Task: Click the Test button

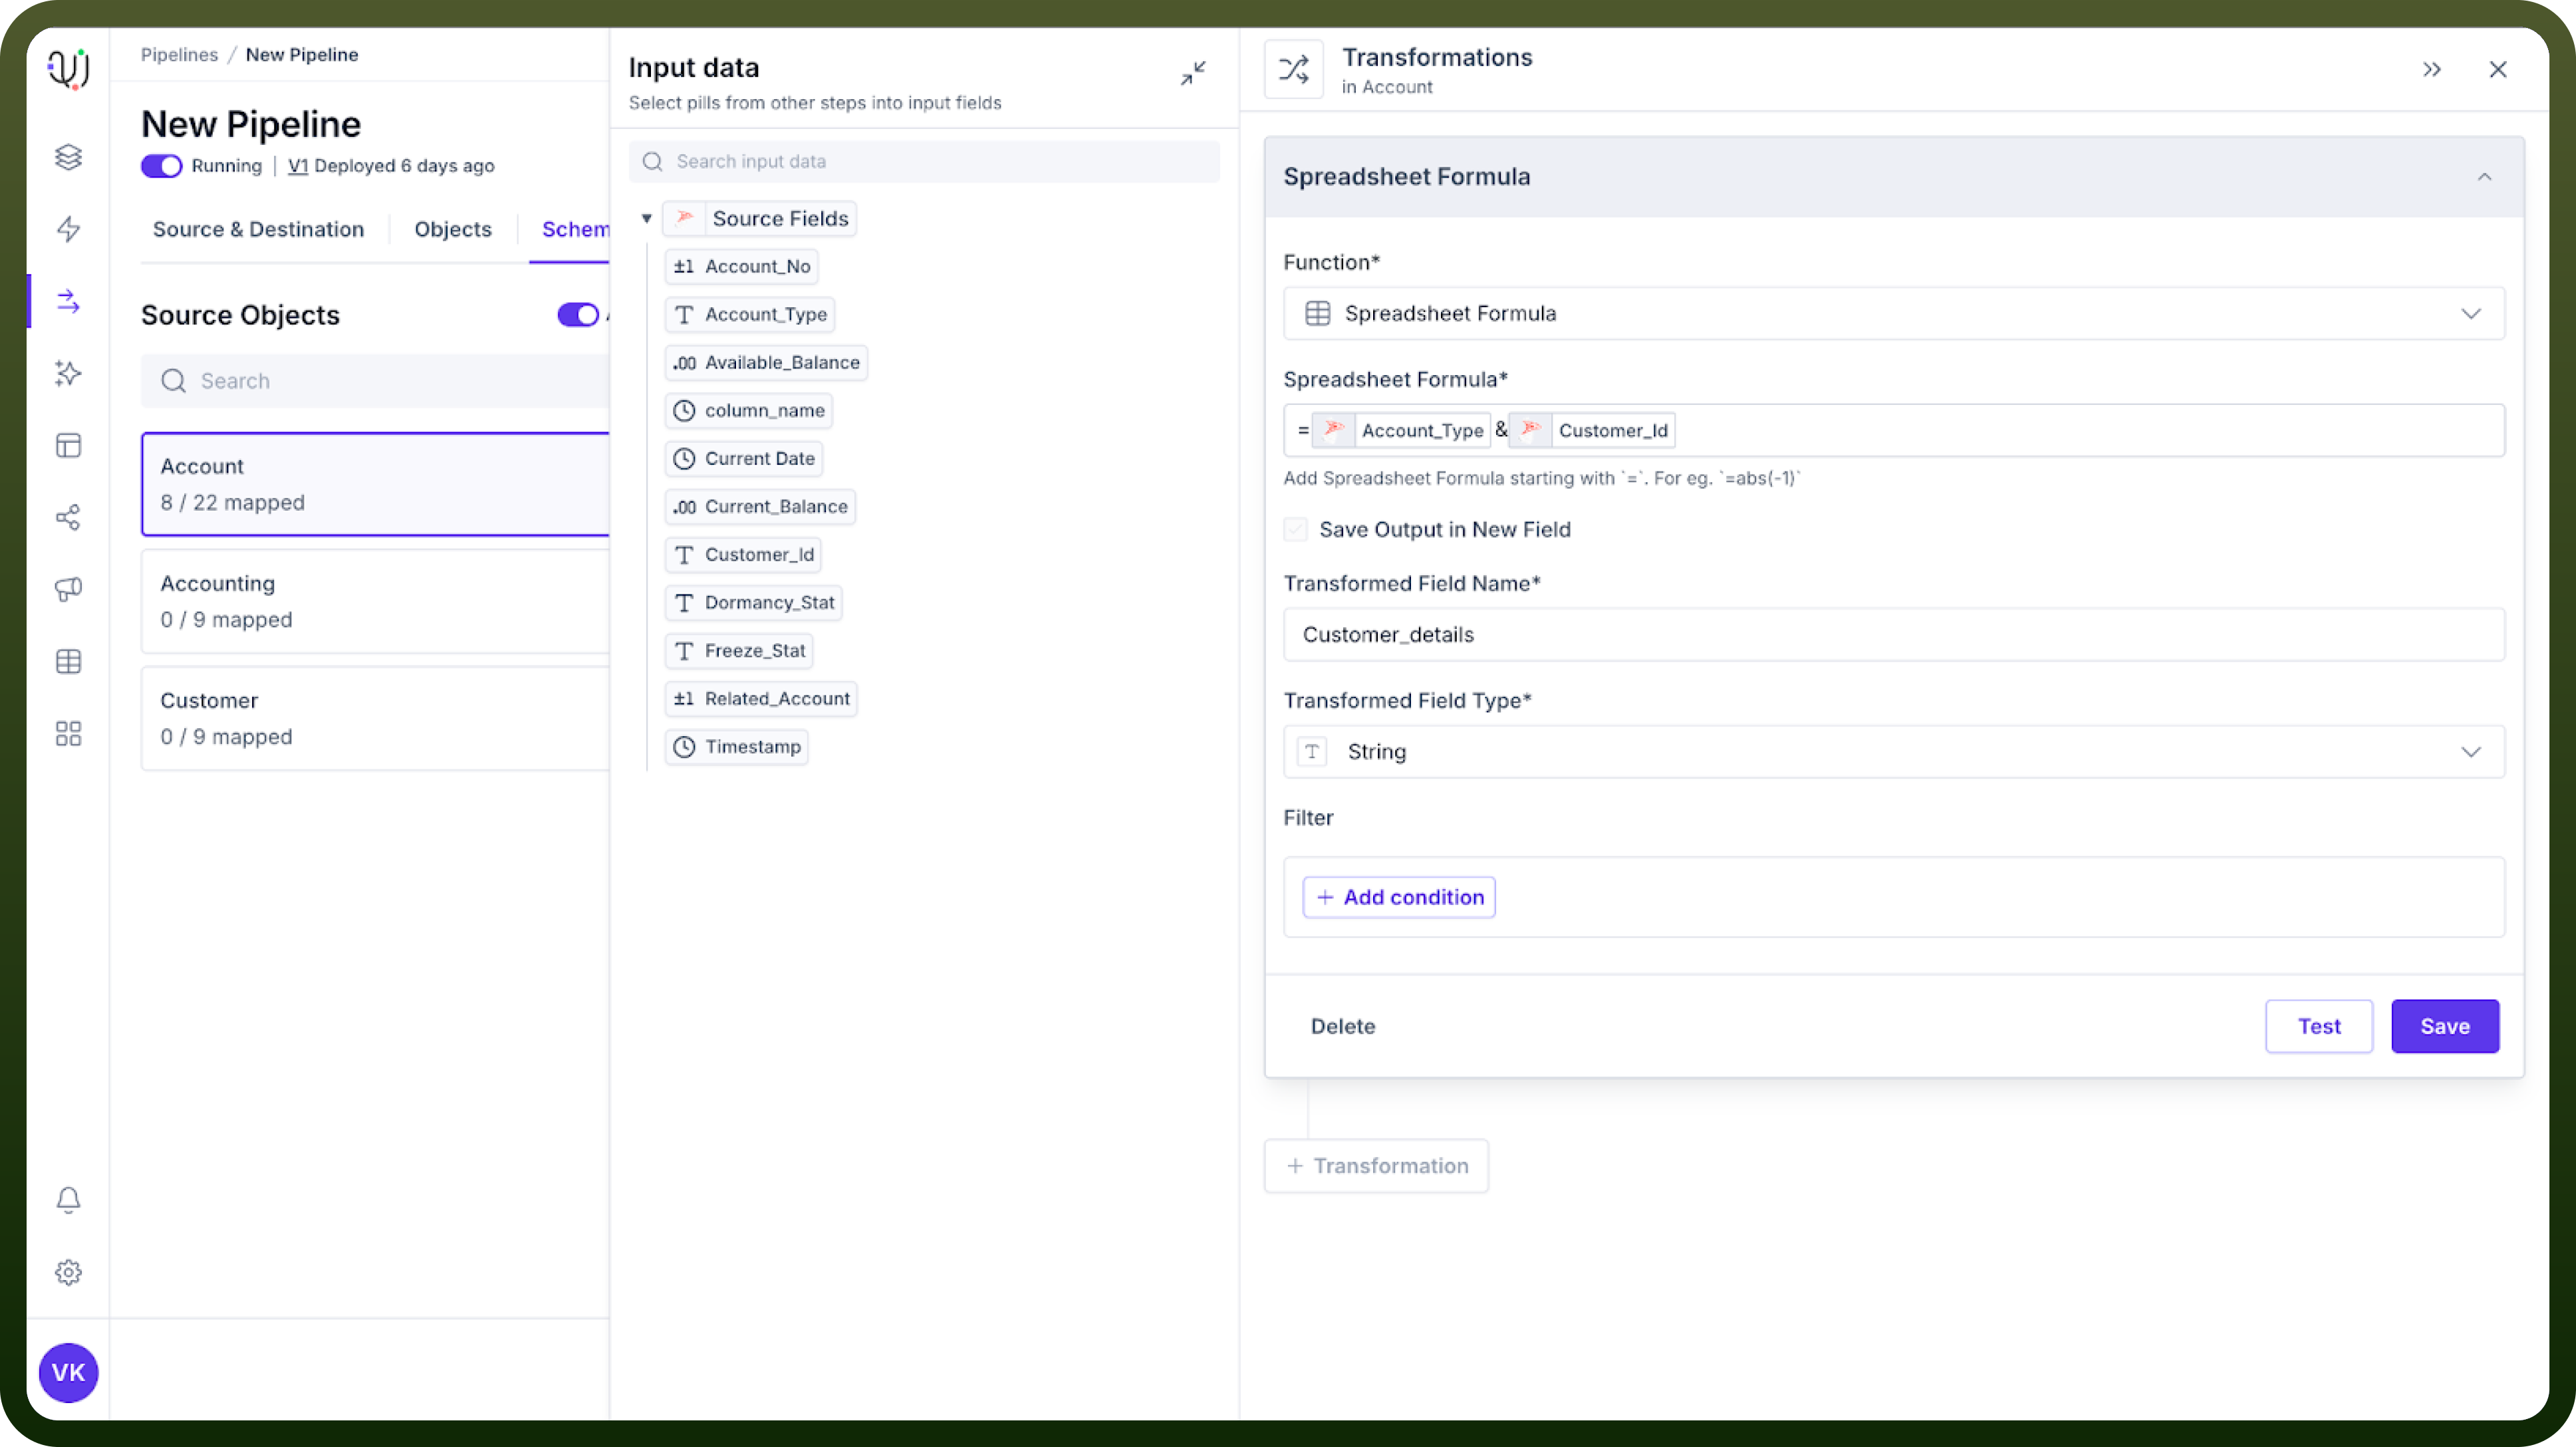Action: pos(2319,1026)
